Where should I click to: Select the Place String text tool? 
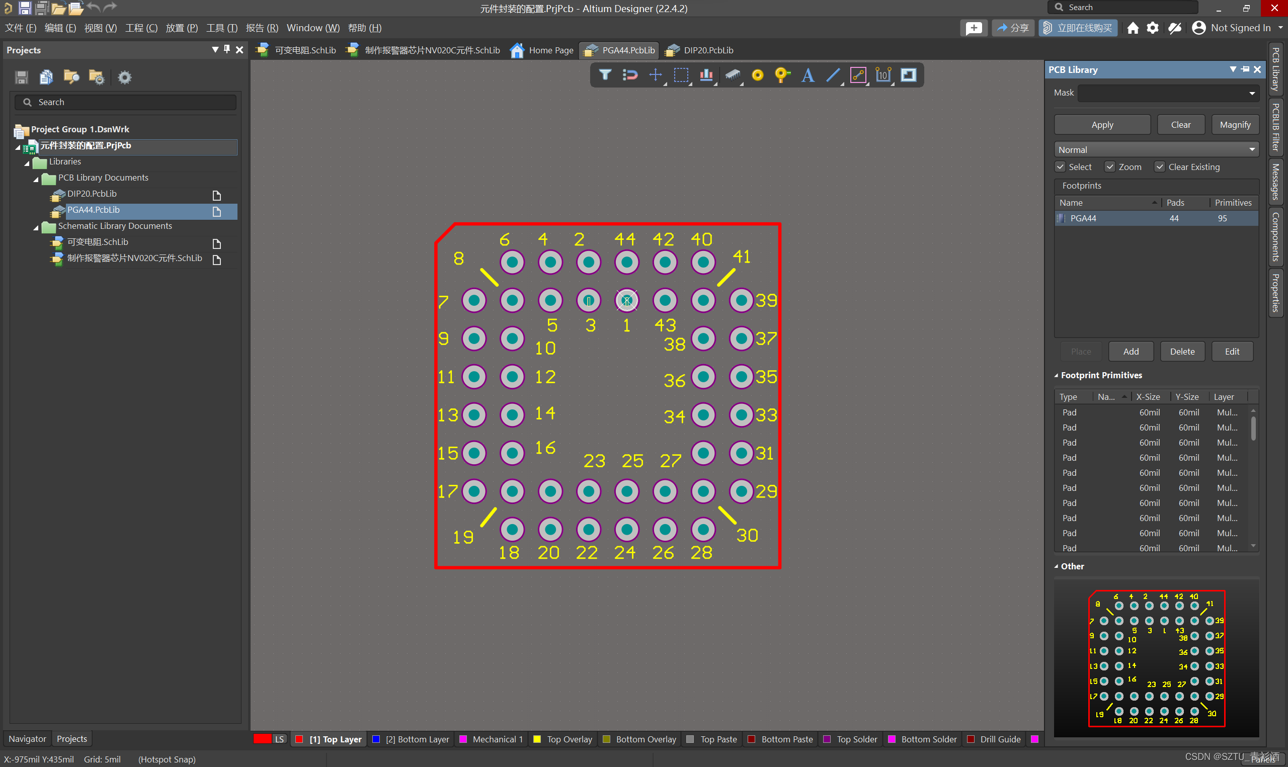tap(808, 75)
